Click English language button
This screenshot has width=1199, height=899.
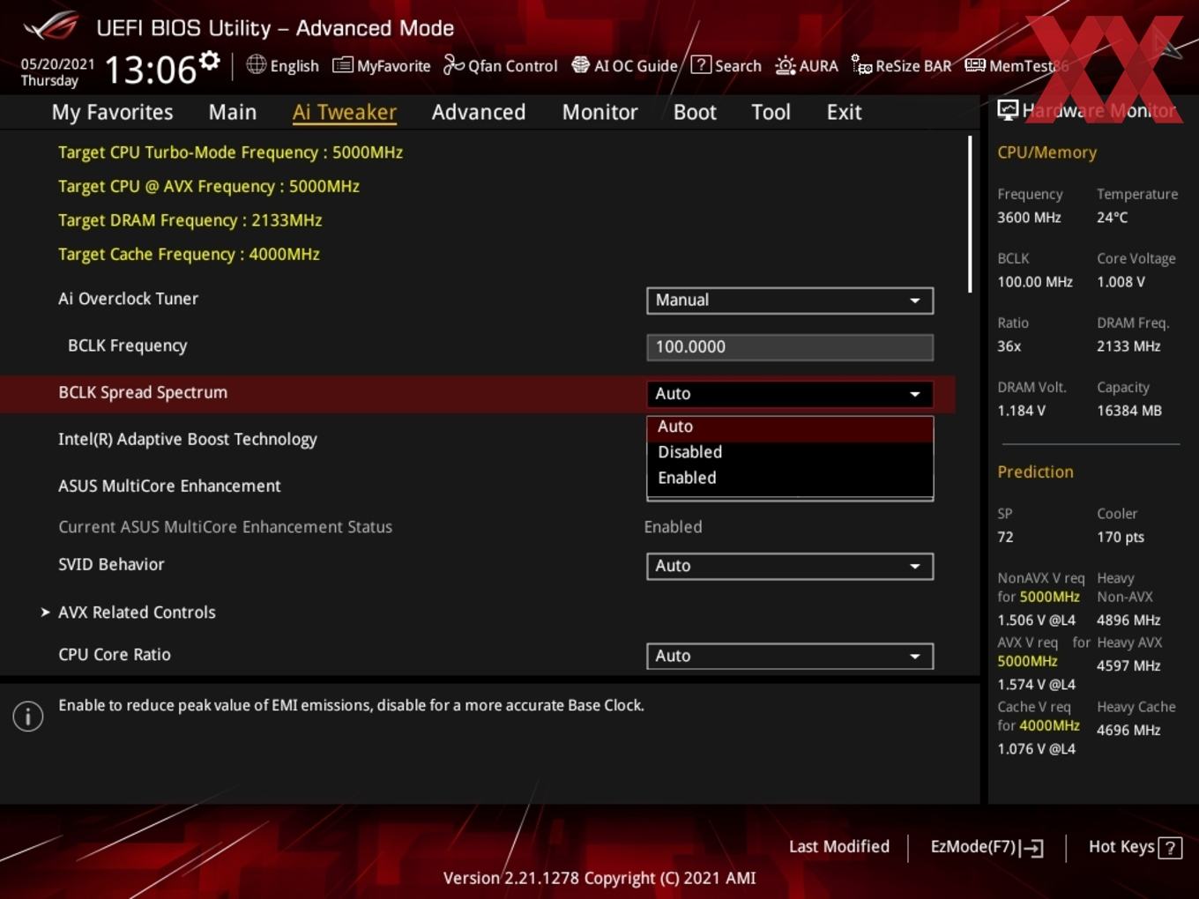tap(282, 65)
